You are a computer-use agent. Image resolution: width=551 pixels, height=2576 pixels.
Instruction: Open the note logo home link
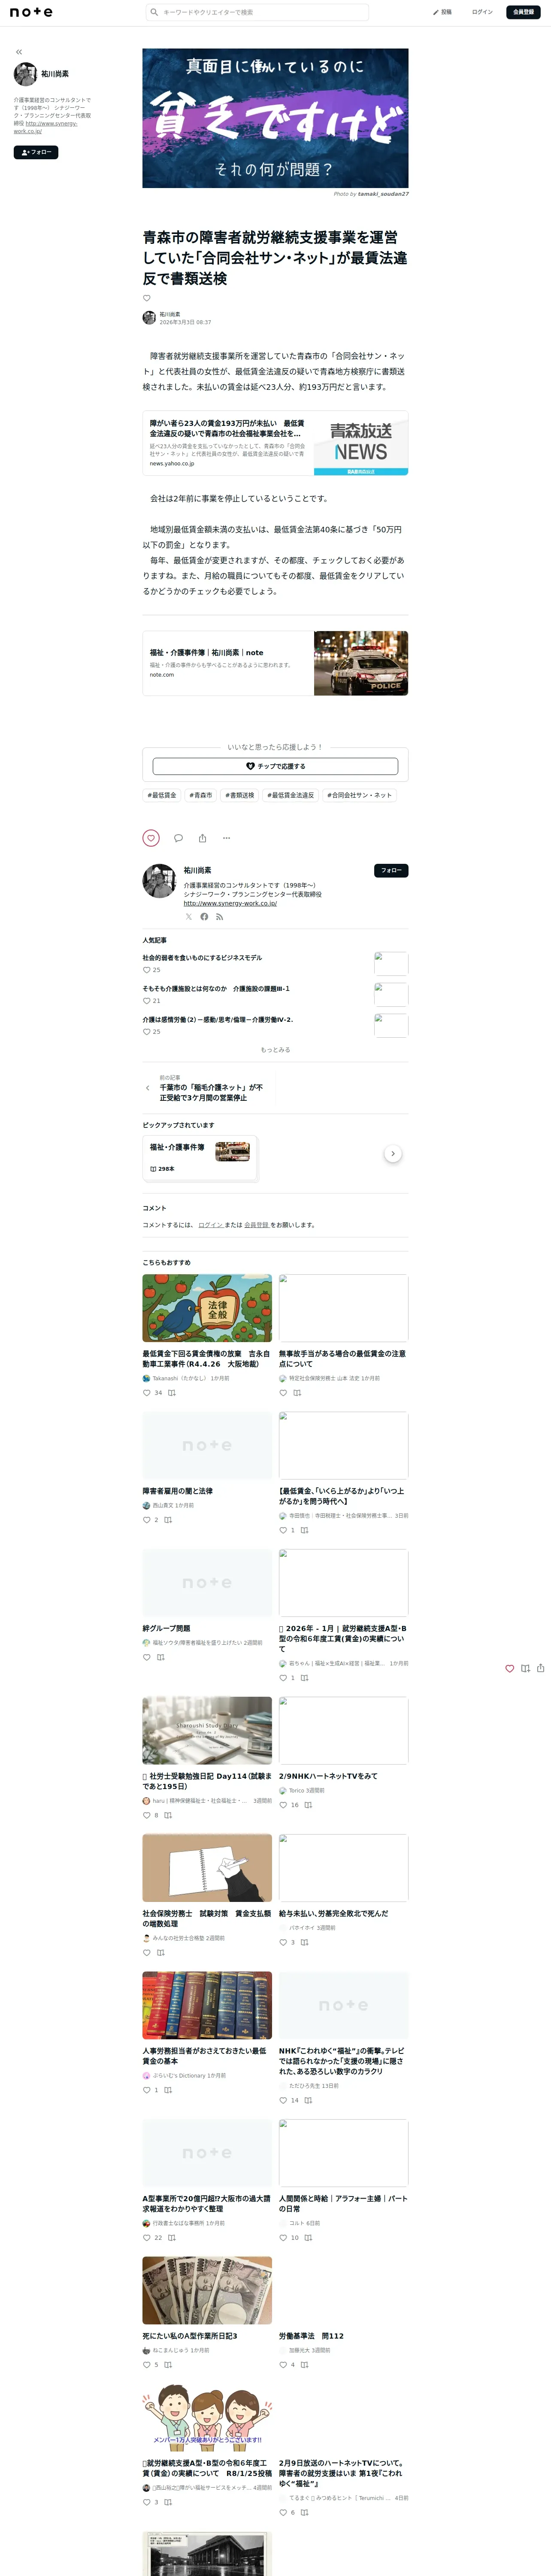[31, 12]
